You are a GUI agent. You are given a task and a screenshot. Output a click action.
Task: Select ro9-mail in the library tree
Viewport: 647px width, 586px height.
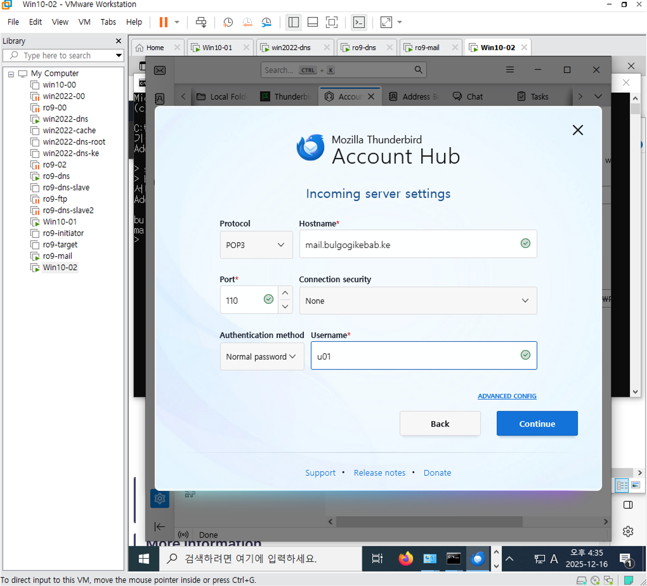[58, 256]
